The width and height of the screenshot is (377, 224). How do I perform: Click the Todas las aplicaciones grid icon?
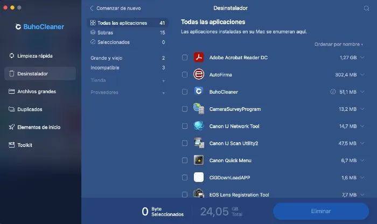[x=93, y=23]
